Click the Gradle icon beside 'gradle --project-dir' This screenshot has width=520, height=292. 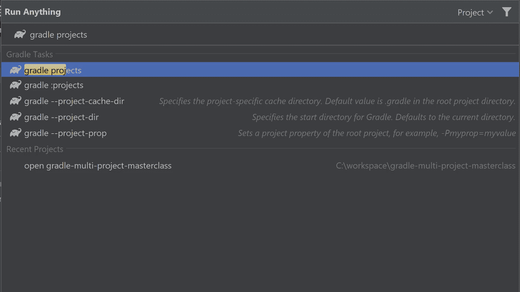click(x=15, y=117)
